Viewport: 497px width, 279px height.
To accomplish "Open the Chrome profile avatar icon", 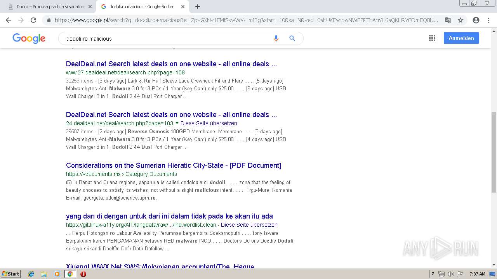I will coord(476,20).
